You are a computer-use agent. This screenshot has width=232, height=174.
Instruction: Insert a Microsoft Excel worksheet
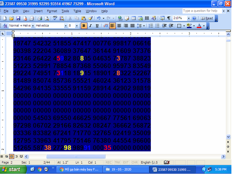tap(140, 18)
